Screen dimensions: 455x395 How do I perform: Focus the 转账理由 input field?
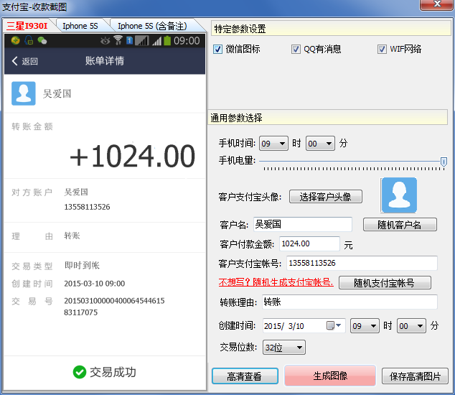click(x=350, y=302)
